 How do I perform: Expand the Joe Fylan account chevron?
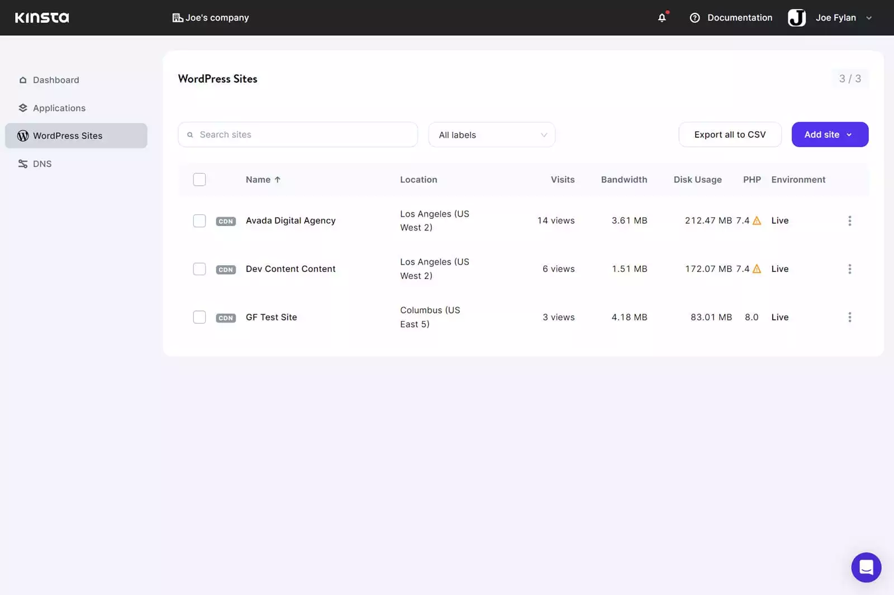coord(869,18)
